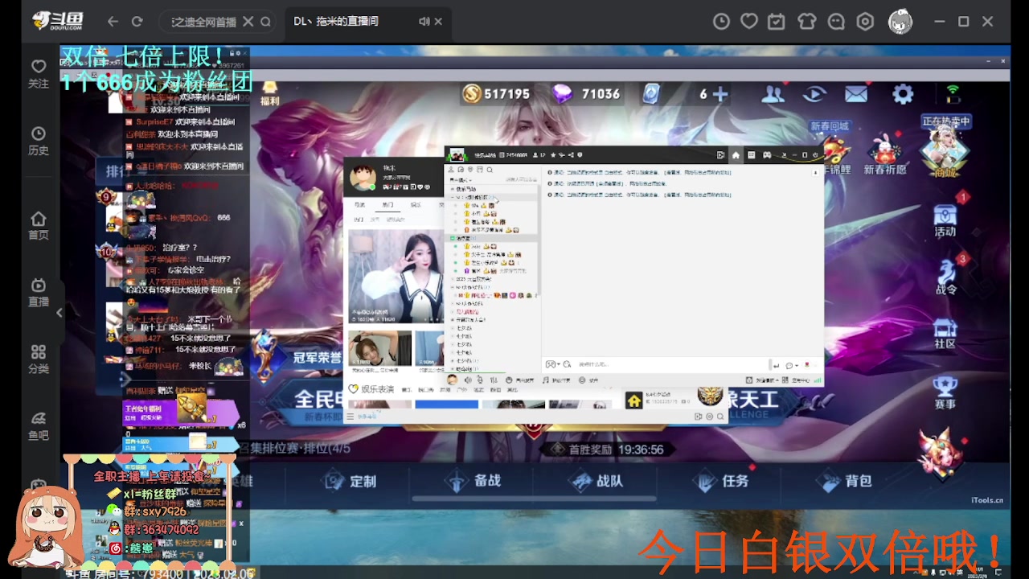Screen dimensions: 1029x579
Task: Open 关注 in the left sidebar
Action: (x=39, y=73)
